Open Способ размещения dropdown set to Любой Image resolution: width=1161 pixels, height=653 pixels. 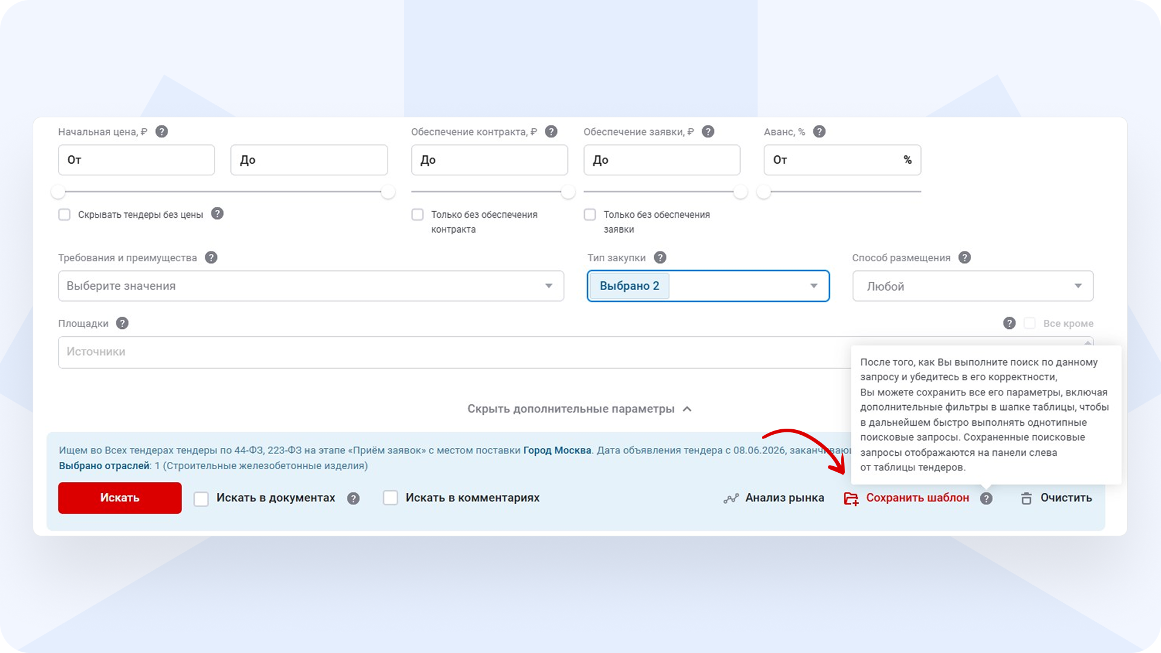coord(973,286)
